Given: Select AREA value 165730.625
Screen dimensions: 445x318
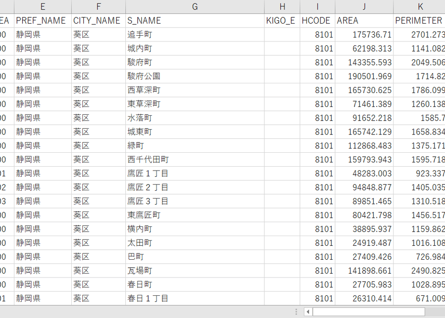Looking at the screenshot, I should point(364,90).
